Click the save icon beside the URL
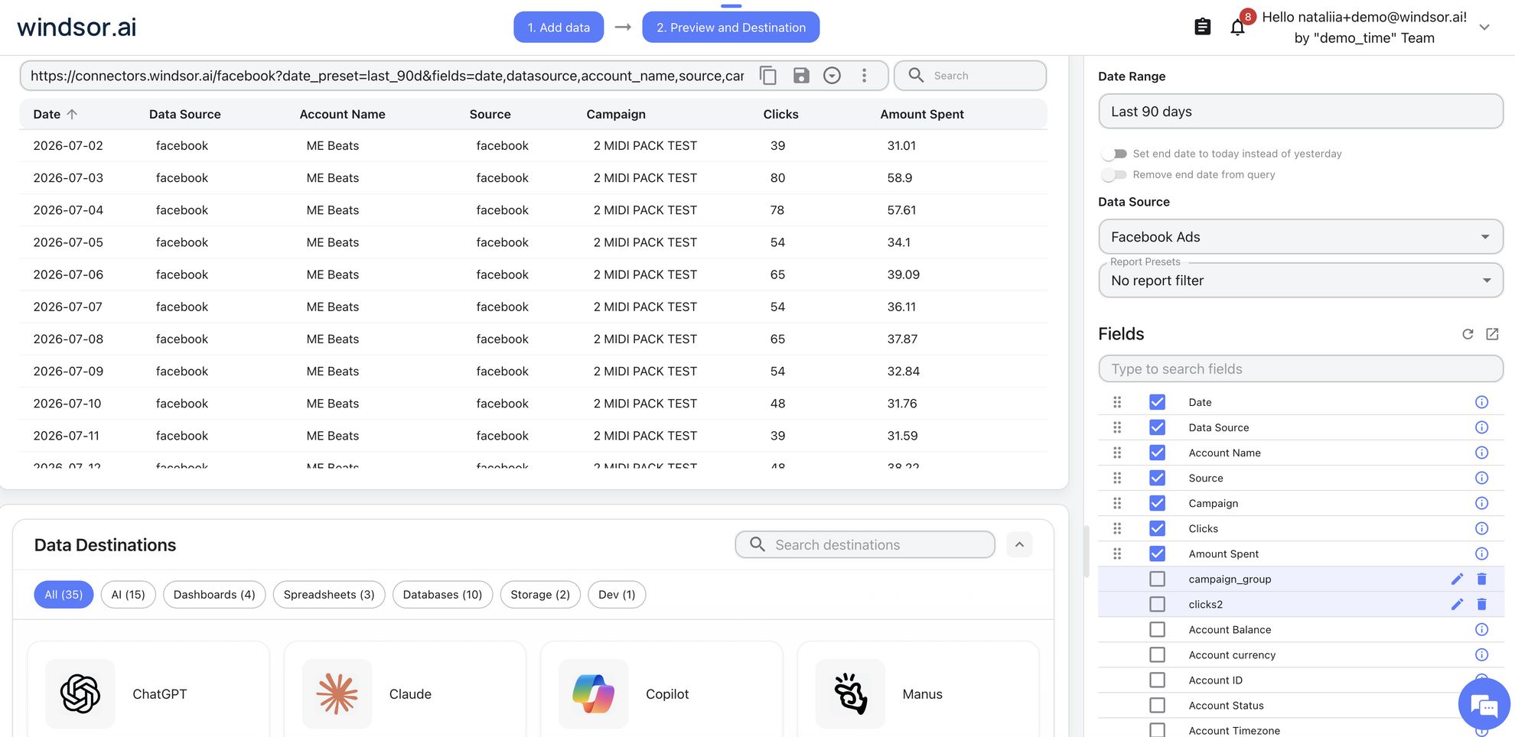This screenshot has width=1515, height=737. [x=800, y=76]
